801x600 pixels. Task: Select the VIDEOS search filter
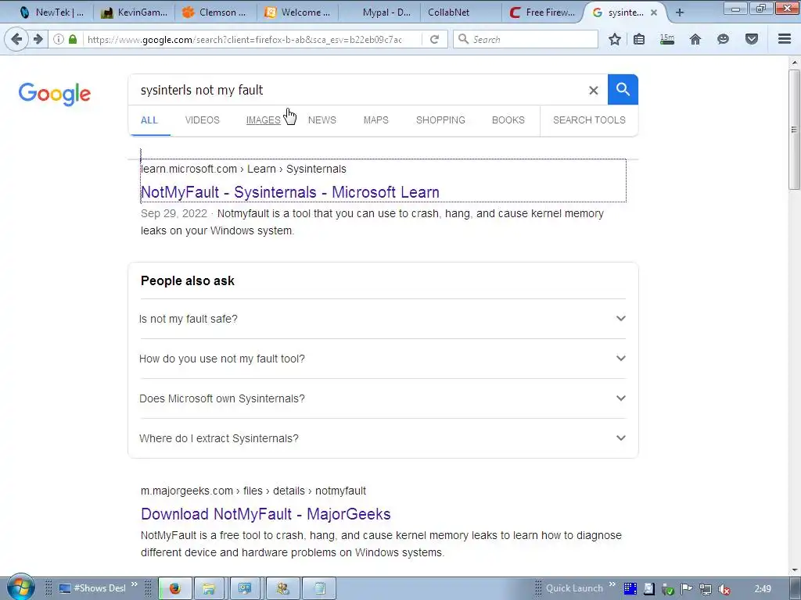tap(203, 120)
